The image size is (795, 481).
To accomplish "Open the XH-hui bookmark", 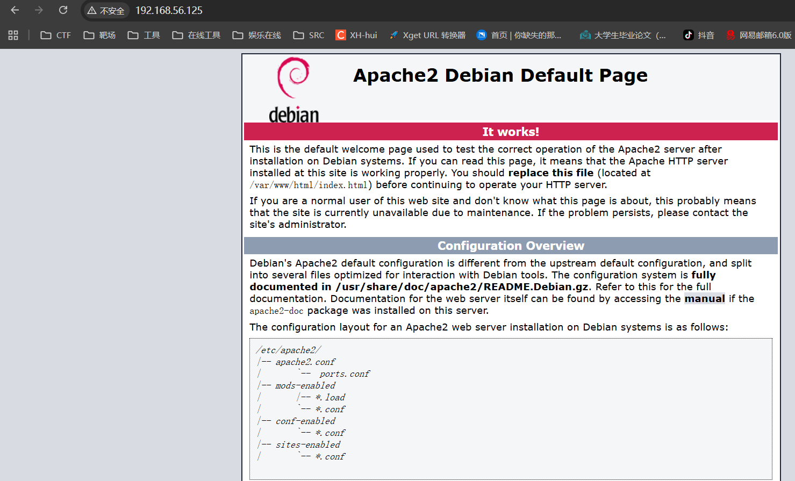I will pos(356,35).
